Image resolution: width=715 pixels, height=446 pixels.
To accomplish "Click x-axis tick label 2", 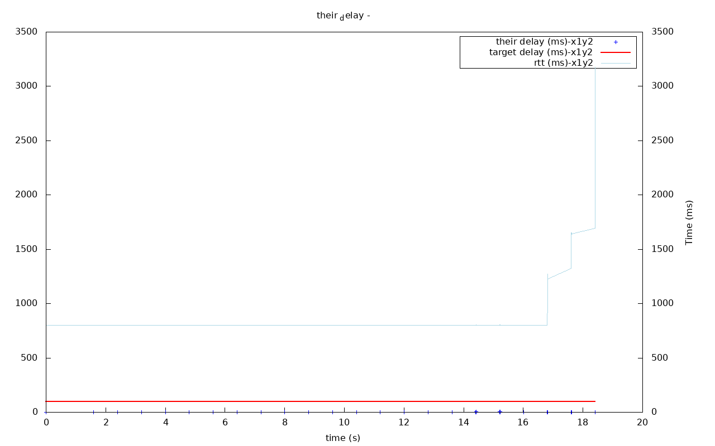I will tap(106, 423).
